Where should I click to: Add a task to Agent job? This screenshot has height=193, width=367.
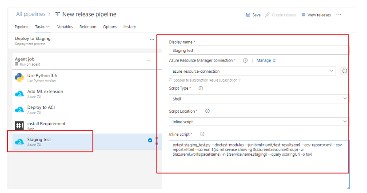(149, 60)
